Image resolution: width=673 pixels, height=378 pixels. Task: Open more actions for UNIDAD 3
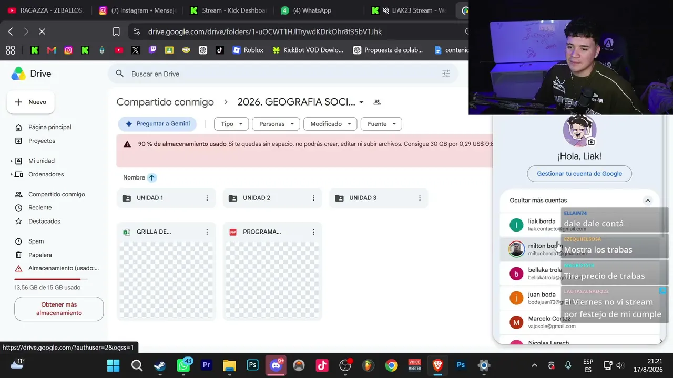coord(420,198)
